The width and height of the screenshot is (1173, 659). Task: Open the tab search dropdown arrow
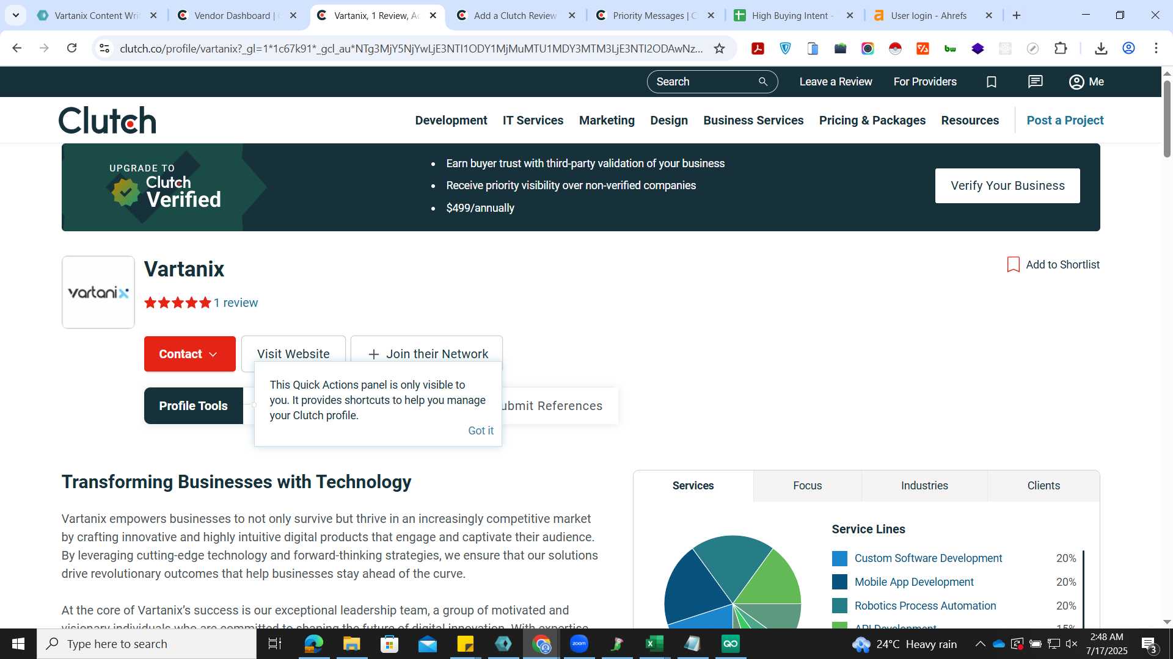[15, 15]
